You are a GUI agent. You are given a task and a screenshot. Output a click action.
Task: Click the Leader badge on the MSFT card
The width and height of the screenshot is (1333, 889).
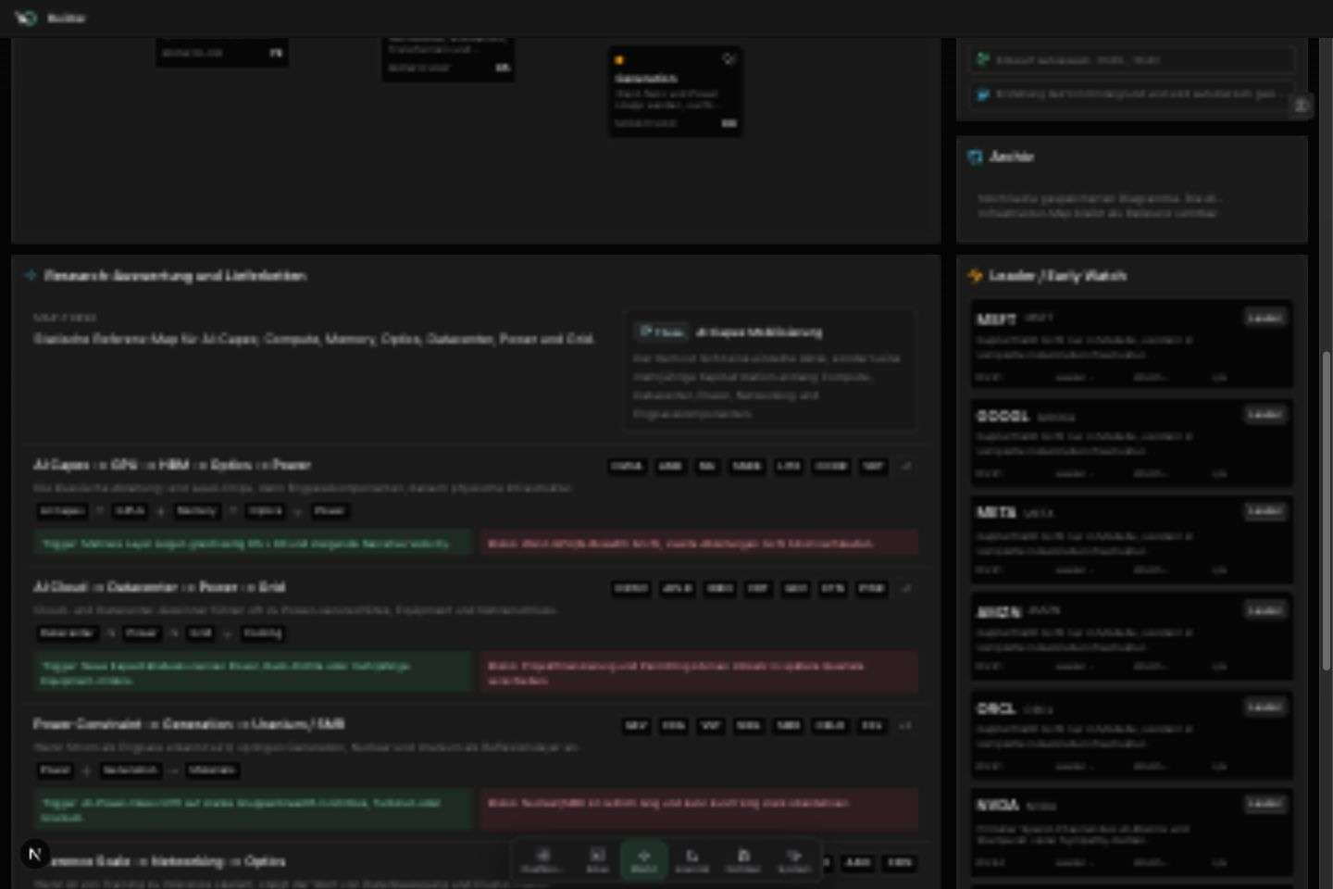click(1264, 318)
